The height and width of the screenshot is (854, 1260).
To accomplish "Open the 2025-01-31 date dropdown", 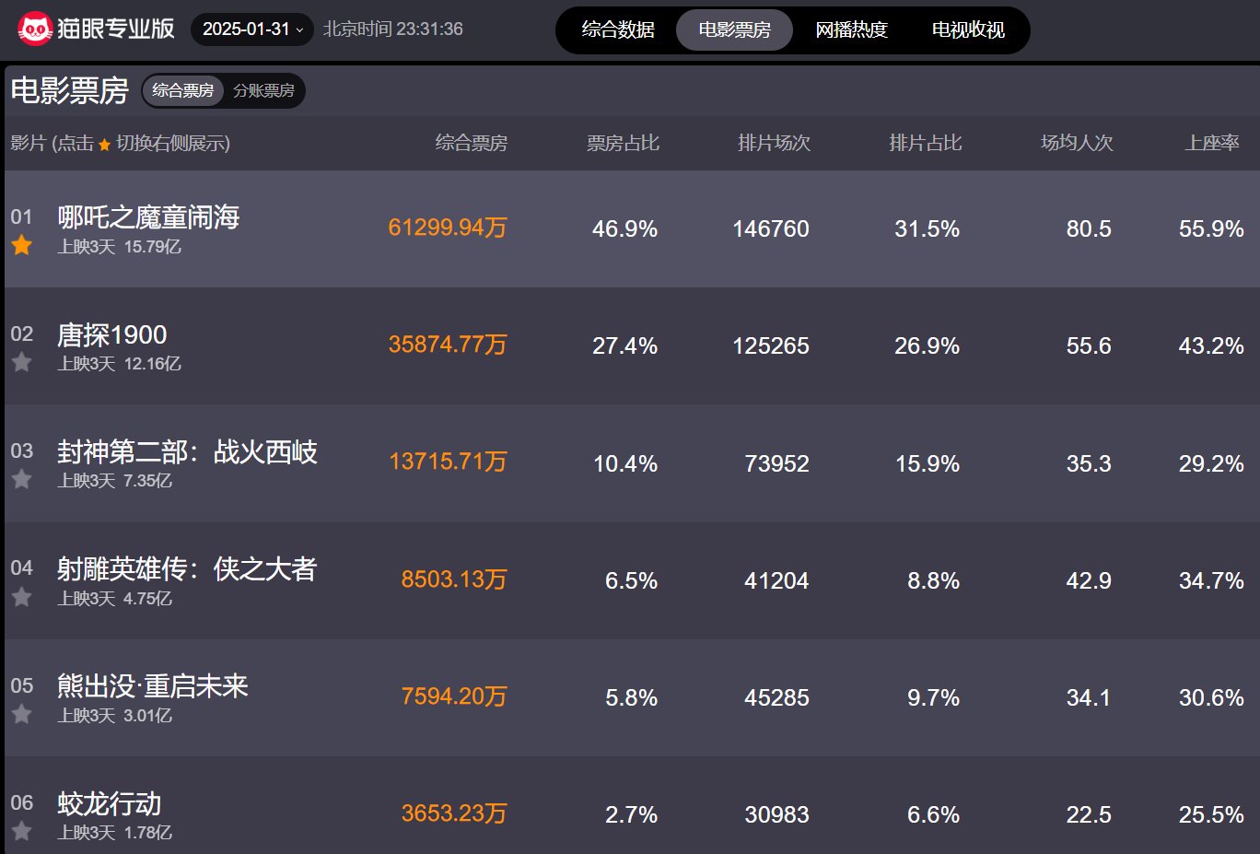I will [251, 29].
